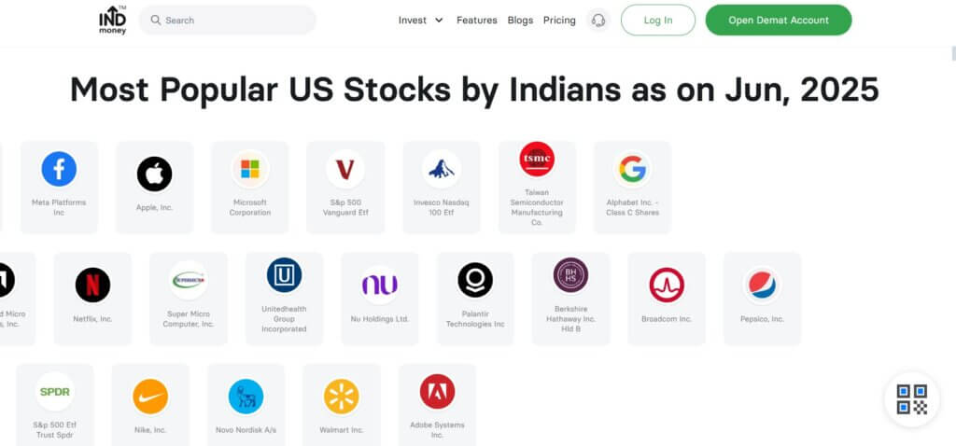Select Alphabet Inc. Class C Shares card
Image resolution: width=956 pixels, height=446 pixels.
coord(632,187)
